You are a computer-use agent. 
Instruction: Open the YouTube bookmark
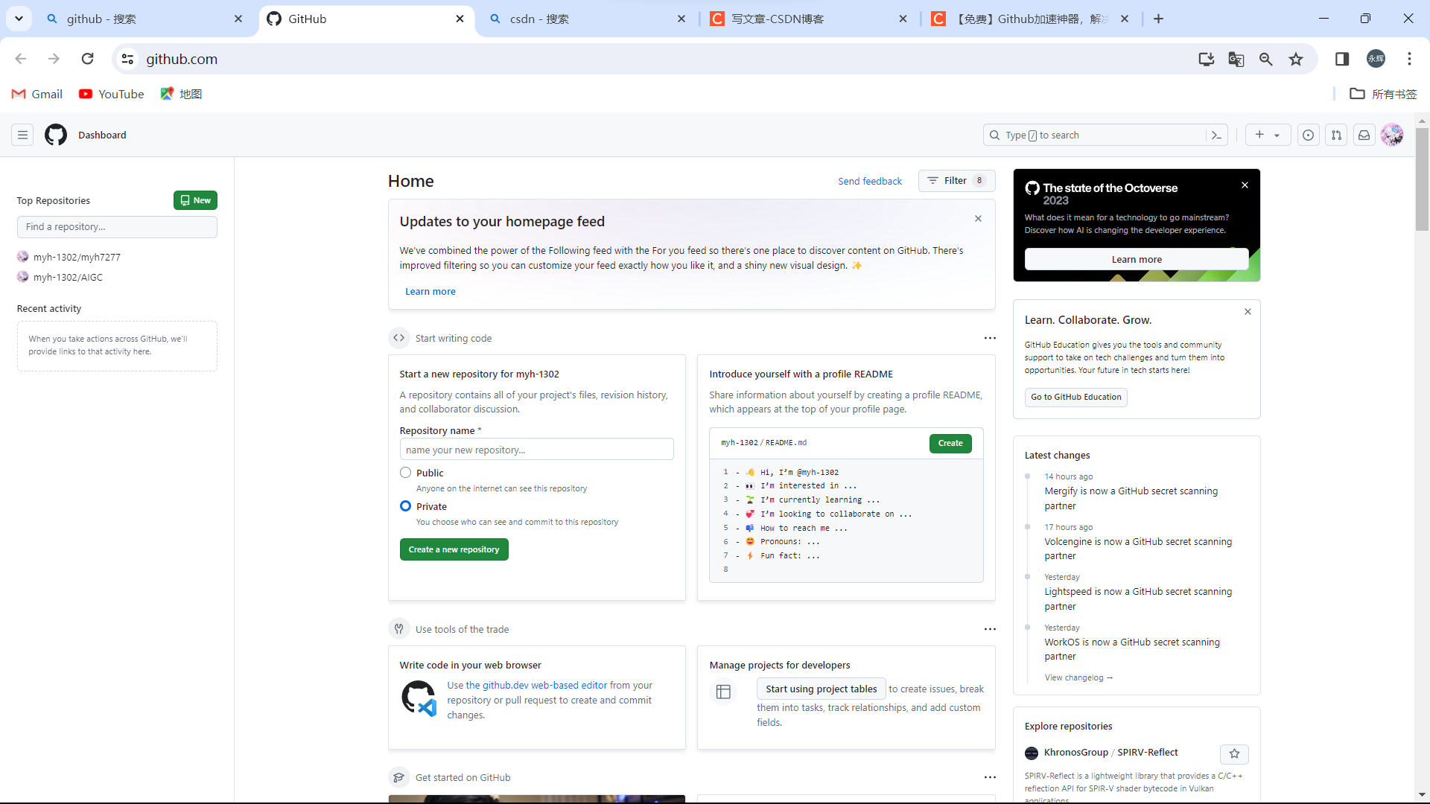[x=112, y=94]
